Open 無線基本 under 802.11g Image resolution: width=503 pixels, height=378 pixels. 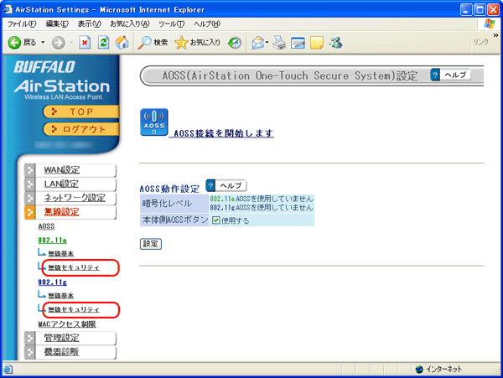click(61, 296)
